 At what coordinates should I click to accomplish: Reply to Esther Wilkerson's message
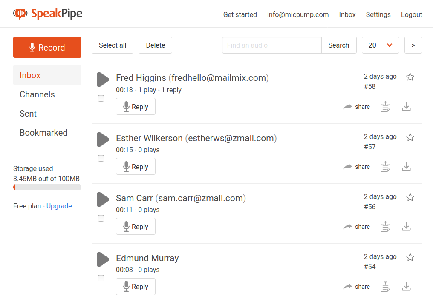click(x=136, y=166)
